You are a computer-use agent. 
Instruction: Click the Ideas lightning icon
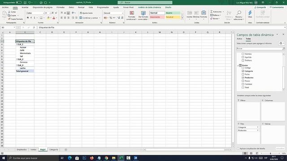[250, 13]
